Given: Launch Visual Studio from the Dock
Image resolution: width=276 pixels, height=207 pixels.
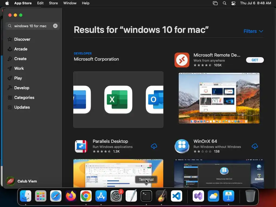Looking at the screenshot, I should 198,196.
